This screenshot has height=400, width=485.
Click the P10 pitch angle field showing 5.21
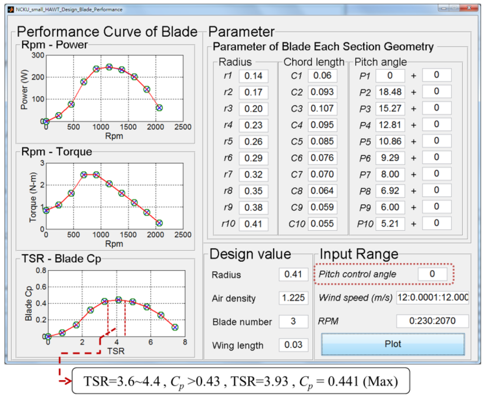tap(390, 223)
